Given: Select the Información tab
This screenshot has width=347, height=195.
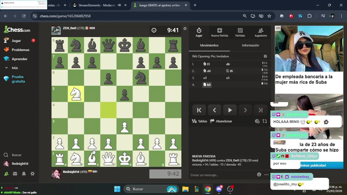Looking at the screenshot, I should tap(250, 45).
